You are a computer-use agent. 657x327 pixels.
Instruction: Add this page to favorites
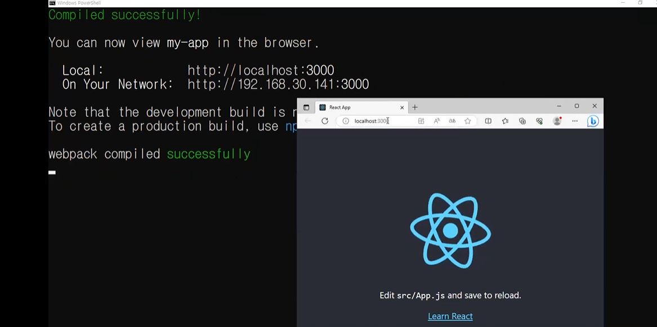[x=468, y=121]
